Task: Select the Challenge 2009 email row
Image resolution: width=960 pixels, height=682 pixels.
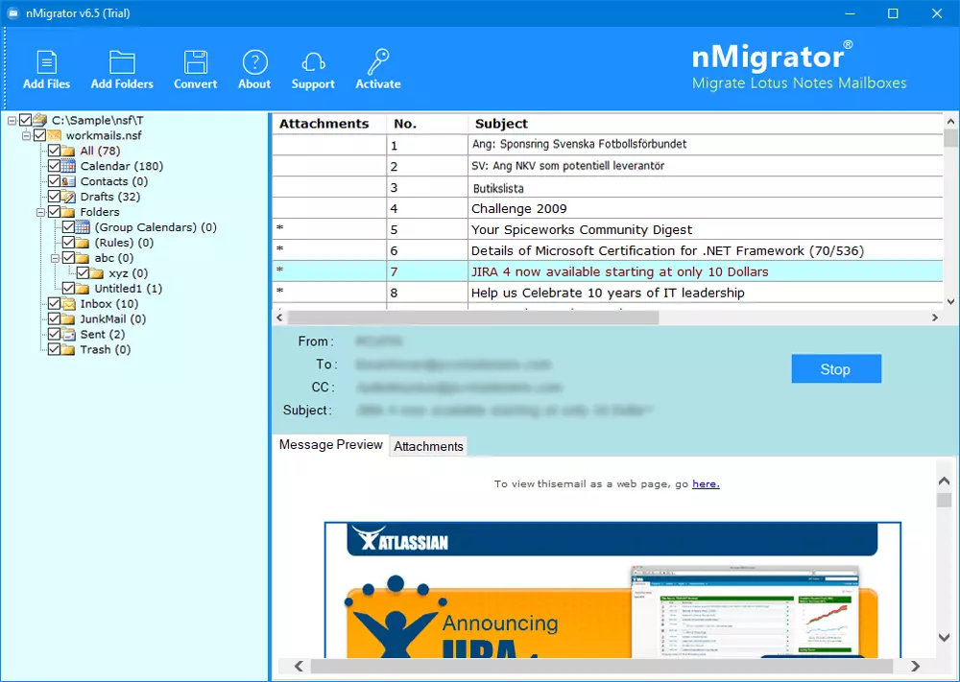Action: [x=608, y=208]
